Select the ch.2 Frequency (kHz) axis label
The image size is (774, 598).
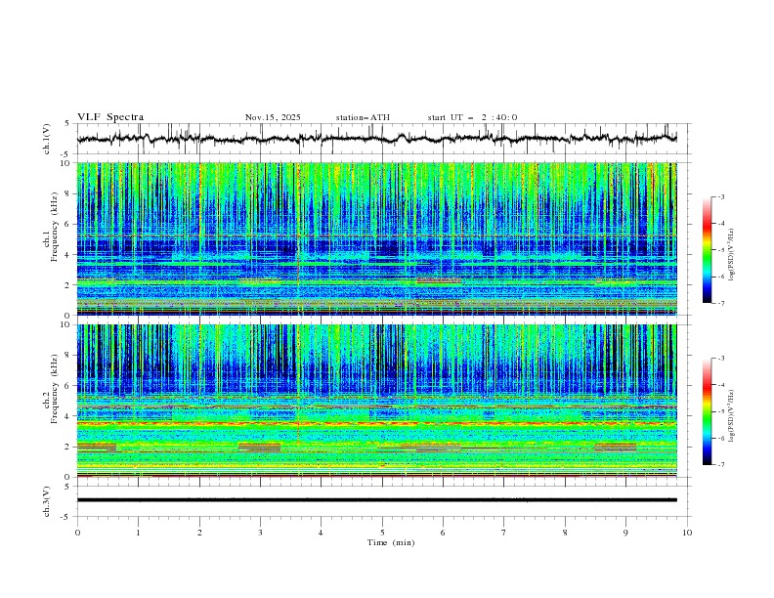point(50,389)
